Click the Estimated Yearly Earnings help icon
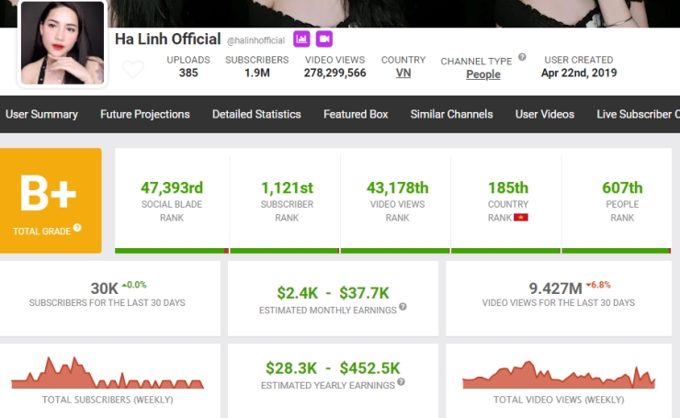This screenshot has width=680, height=418. coord(400,382)
